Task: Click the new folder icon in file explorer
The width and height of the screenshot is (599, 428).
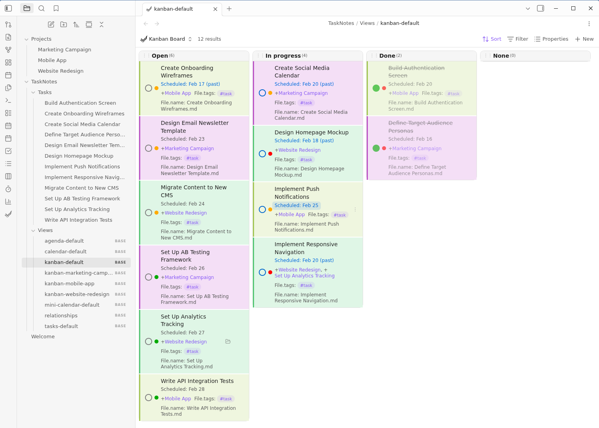Action: tap(64, 25)
